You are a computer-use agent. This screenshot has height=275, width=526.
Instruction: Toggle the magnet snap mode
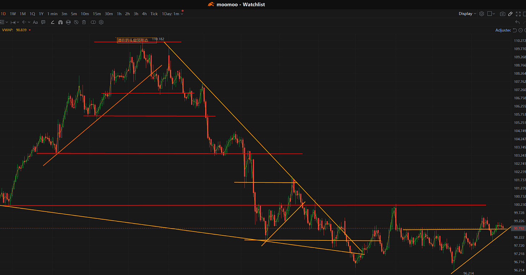[x=60, y=22]
